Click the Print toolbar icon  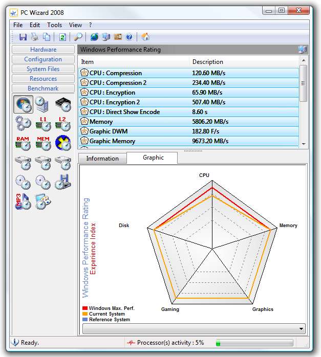[x=35, y=37]
